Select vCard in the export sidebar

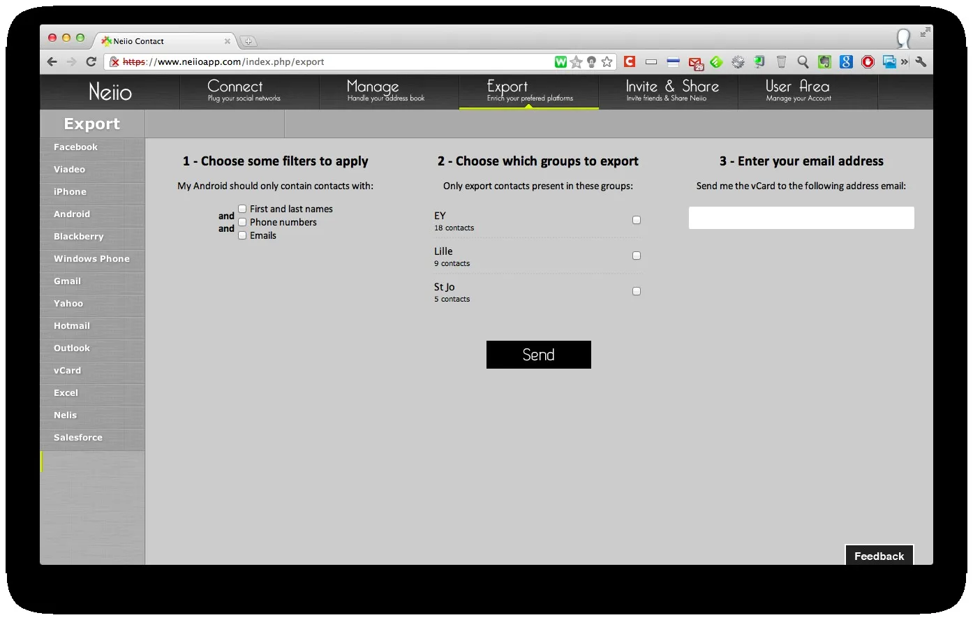click(92, 371)
